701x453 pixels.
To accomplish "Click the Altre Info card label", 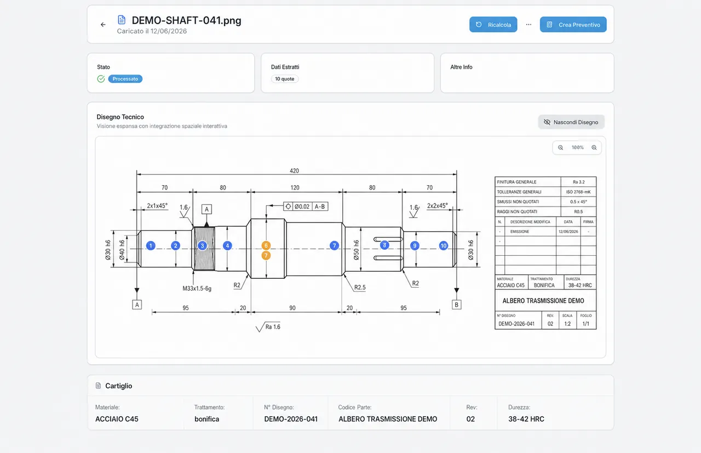I will [x=461, y=67].
